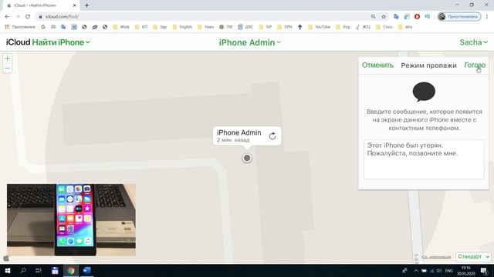Open Task View on the taskbar
Viewport: 494px width, 277px height.
[39, 270]
